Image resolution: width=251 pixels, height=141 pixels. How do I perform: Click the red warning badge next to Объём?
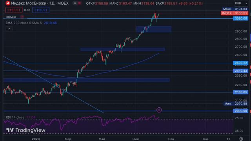[x=22, y=16]
